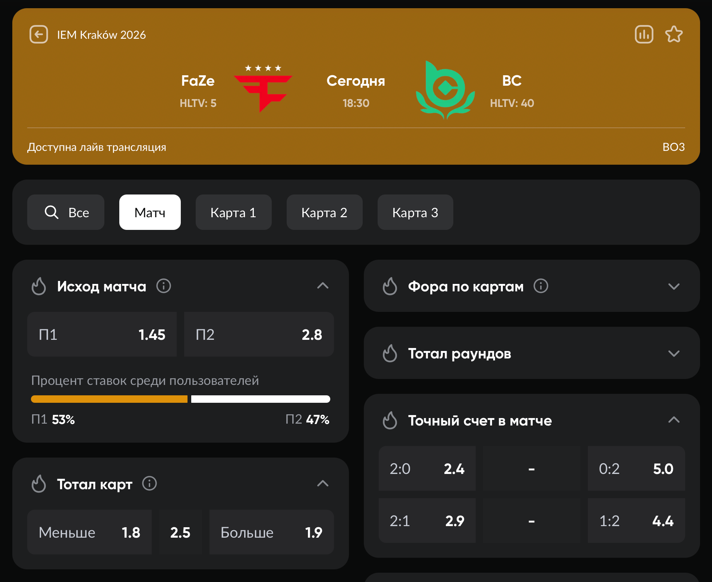Add match to favorites with star icon
This screenshot has height=582, width=712.
674,35
